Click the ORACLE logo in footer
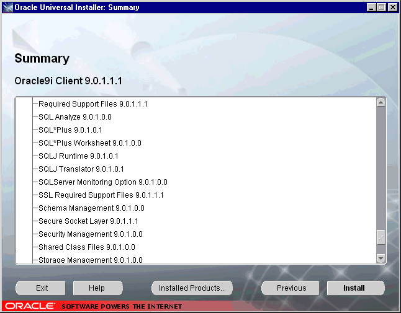Viewport: 401px width, 313px height. pos(30,306)
